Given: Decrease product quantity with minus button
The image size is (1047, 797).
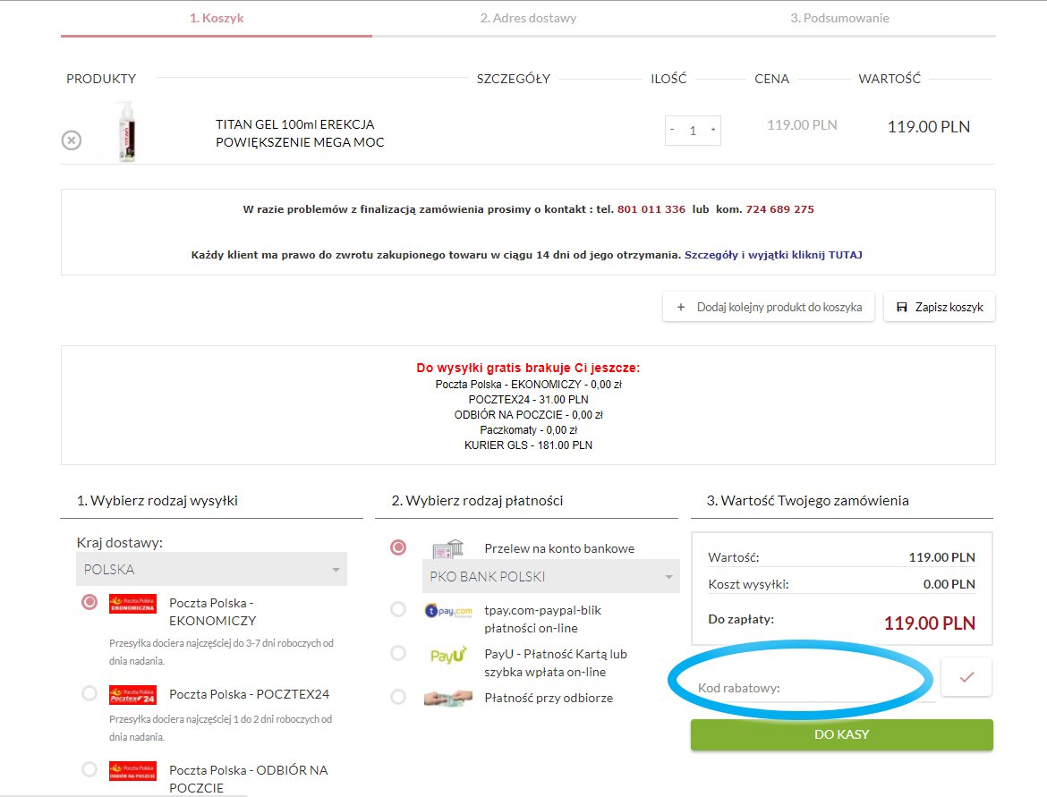Looking at the screenshot, I should [673, 130].
